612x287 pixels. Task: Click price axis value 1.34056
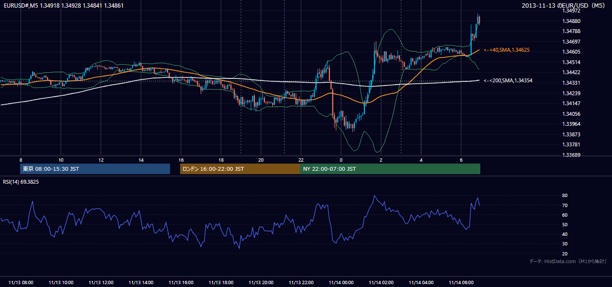(x=571, y=114)
